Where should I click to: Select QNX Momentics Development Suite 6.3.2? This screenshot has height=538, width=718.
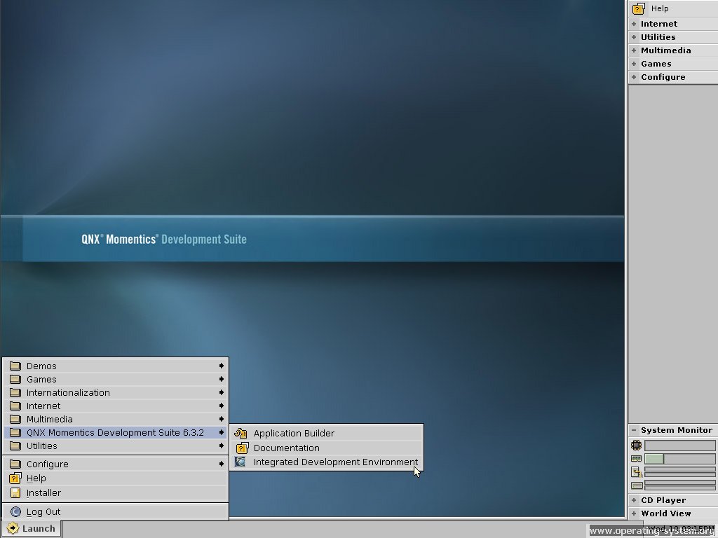point(115,432)
